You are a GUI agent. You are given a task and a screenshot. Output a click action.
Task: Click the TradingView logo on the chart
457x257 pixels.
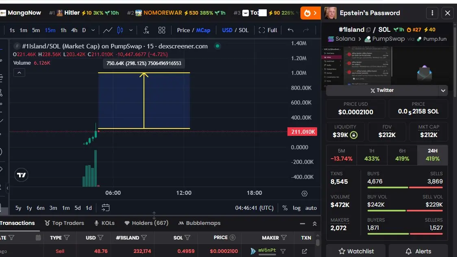coord(21,175)
